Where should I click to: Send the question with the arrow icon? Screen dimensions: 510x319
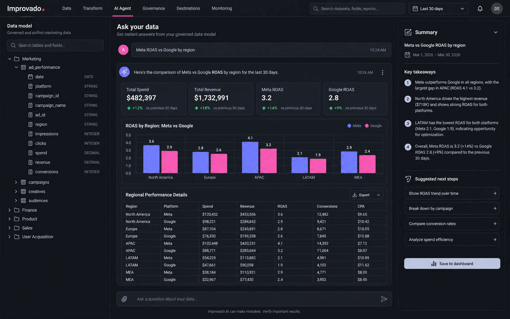pos(384,299)
